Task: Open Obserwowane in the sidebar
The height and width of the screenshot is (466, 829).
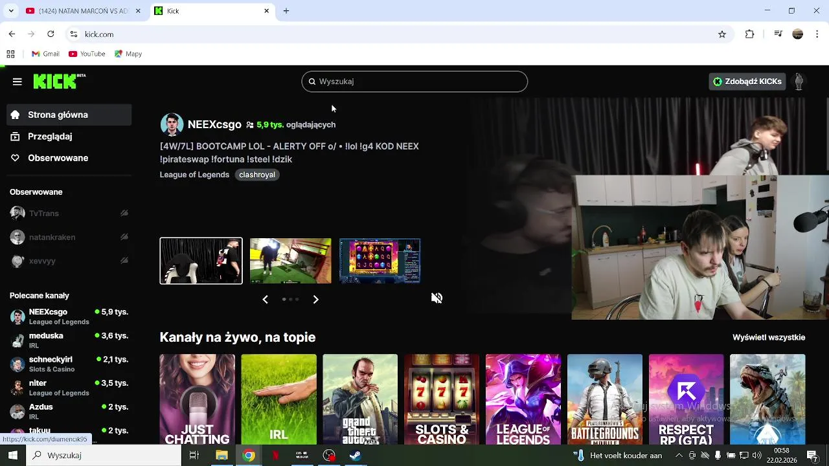Action: point(69,158)
